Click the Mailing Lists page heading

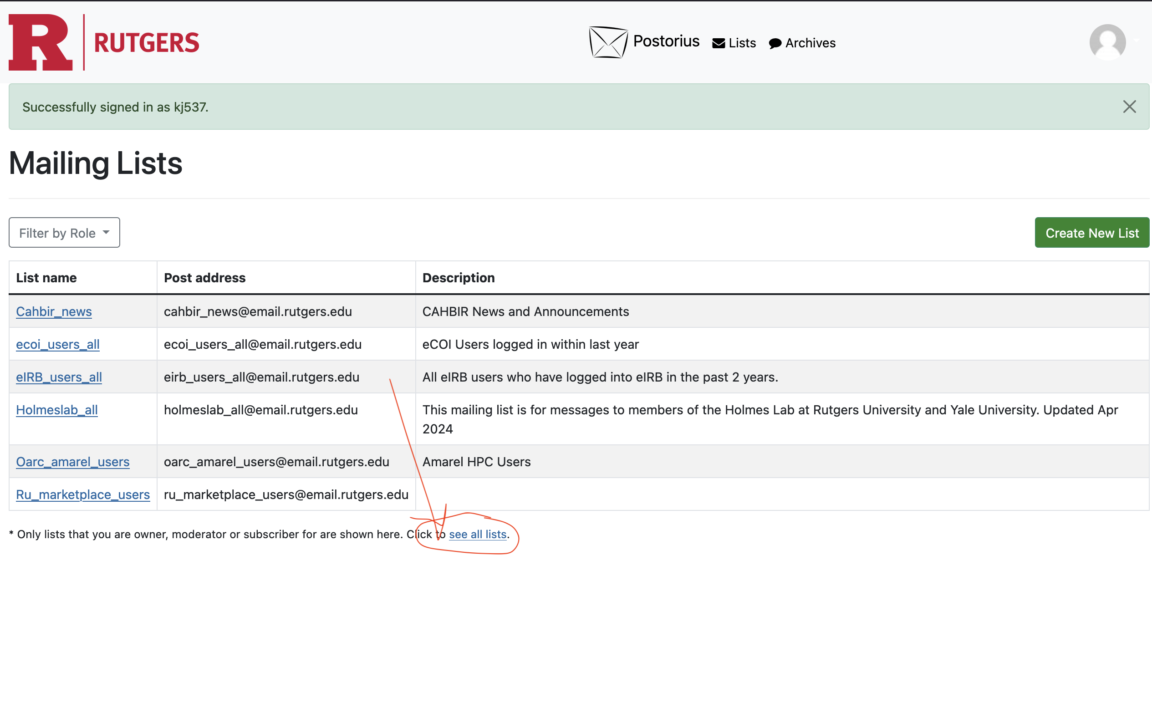coord(96,163)
